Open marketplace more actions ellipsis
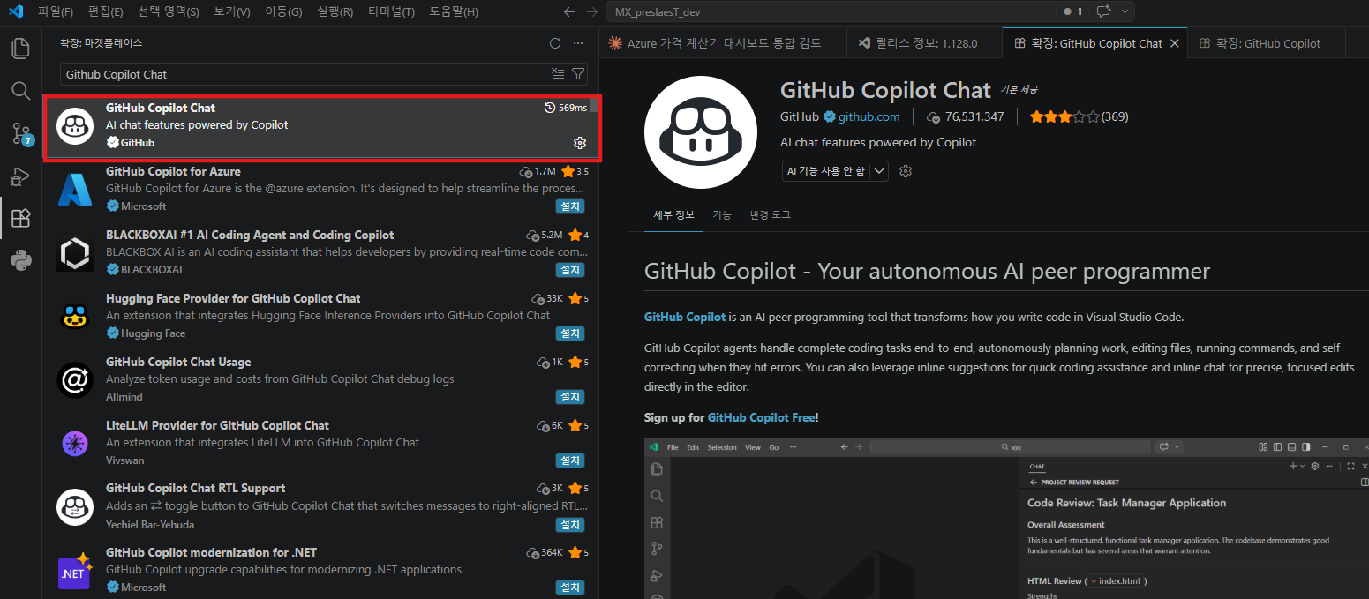The height and width of the screenshot is (599, 1369). tap(578, 43)
